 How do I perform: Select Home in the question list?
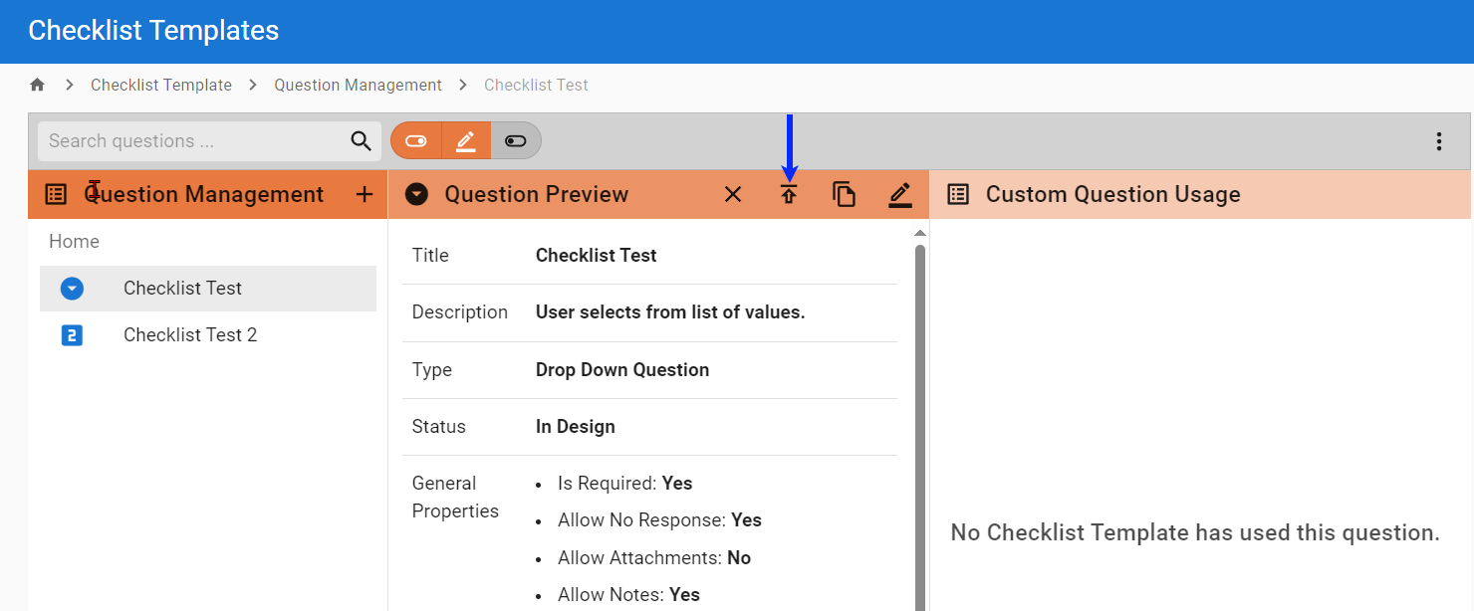[x=74, y=241]
